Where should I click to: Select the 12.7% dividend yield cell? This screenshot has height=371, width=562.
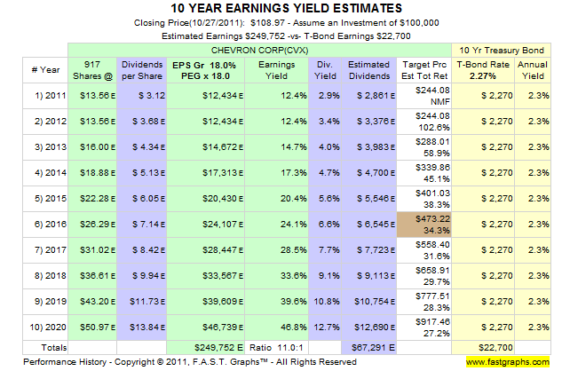[x=325, y=328]
